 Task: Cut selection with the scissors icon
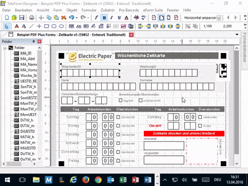coord(41,17)
